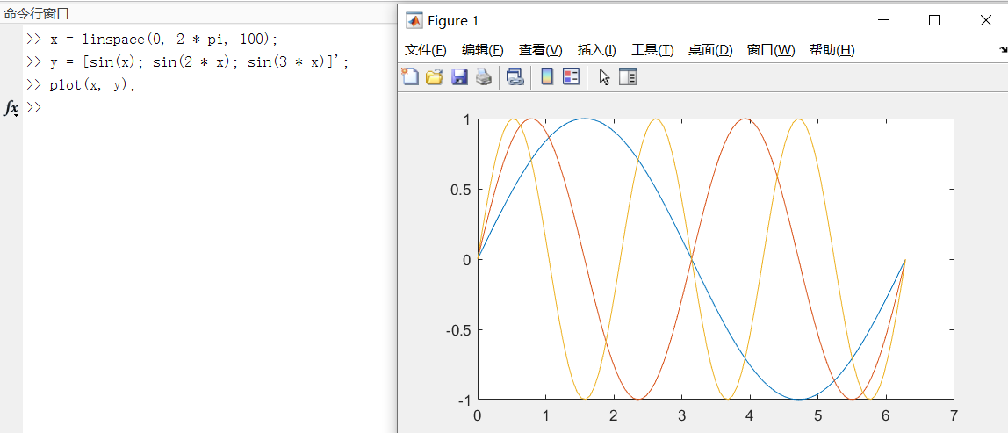The width and height of the screenshot is (1008, 433).
Task: Click the 命令行窗口 panel title
Action: tap(37, 14)
